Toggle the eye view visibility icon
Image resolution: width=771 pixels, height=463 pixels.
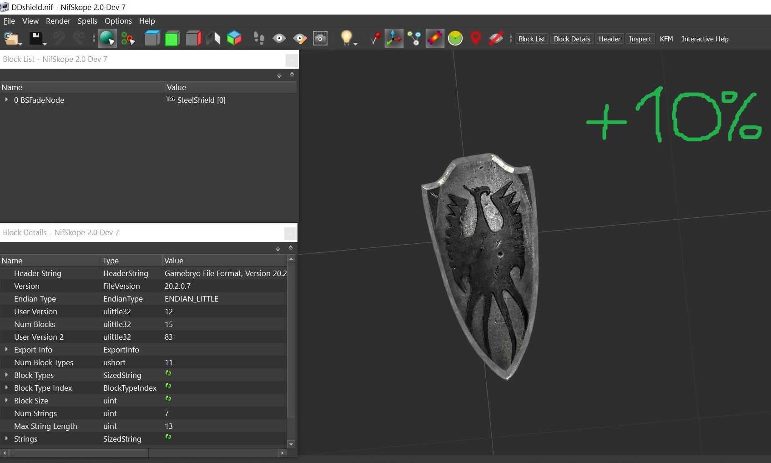pos(279,39)
